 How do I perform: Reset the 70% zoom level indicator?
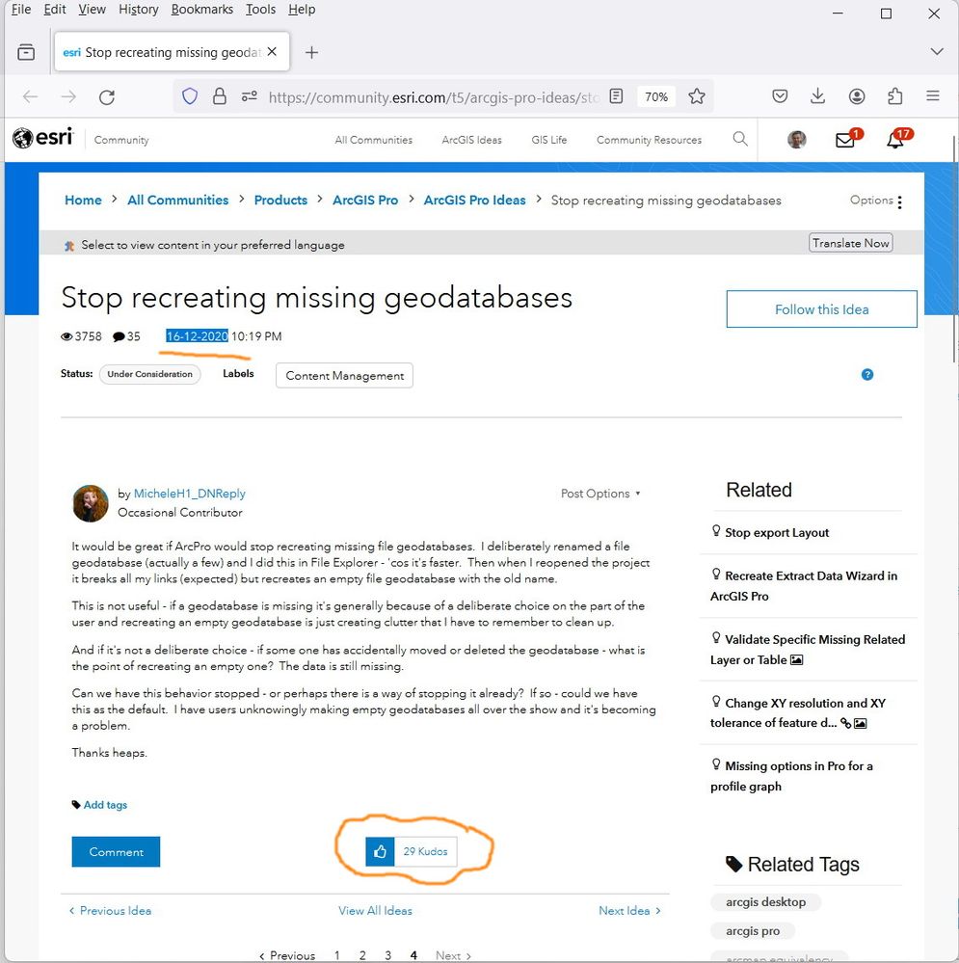tap(655, 96)
